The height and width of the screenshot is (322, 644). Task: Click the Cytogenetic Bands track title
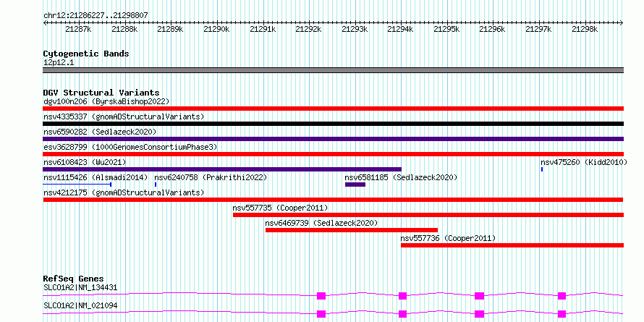coord(86,54)
